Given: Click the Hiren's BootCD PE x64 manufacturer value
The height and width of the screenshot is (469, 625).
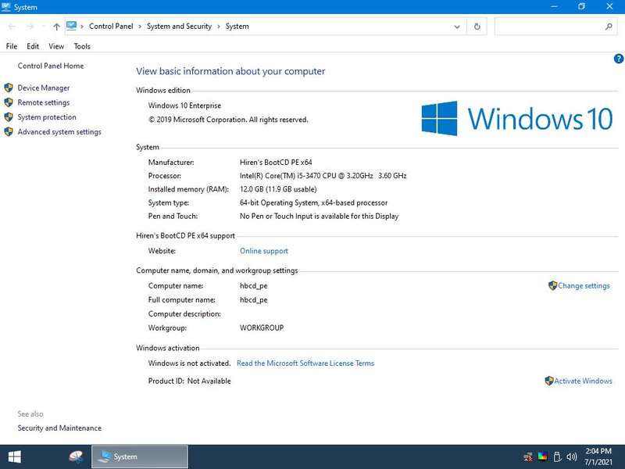Looking at the screenshot, I should point(276,163).
